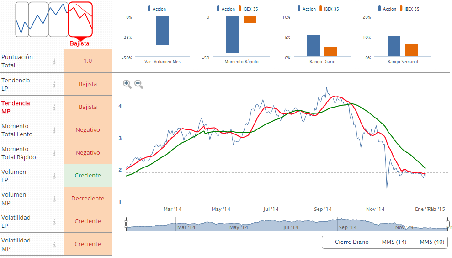This screenshot has height=258, width=452.
Task: Click Creciente value for Volatilidad LP
Action: [88, 221]
